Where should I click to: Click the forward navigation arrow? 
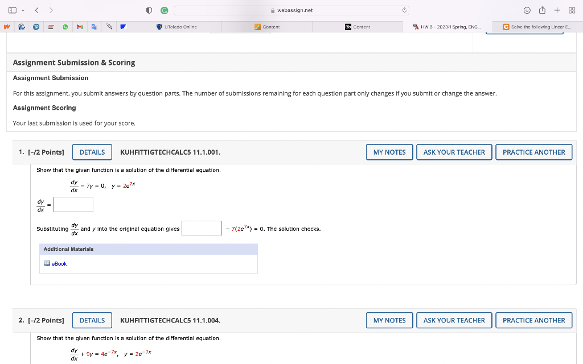tap(51, 10)
